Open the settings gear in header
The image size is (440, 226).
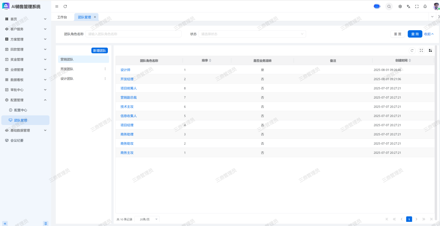(x=400, y=7)
